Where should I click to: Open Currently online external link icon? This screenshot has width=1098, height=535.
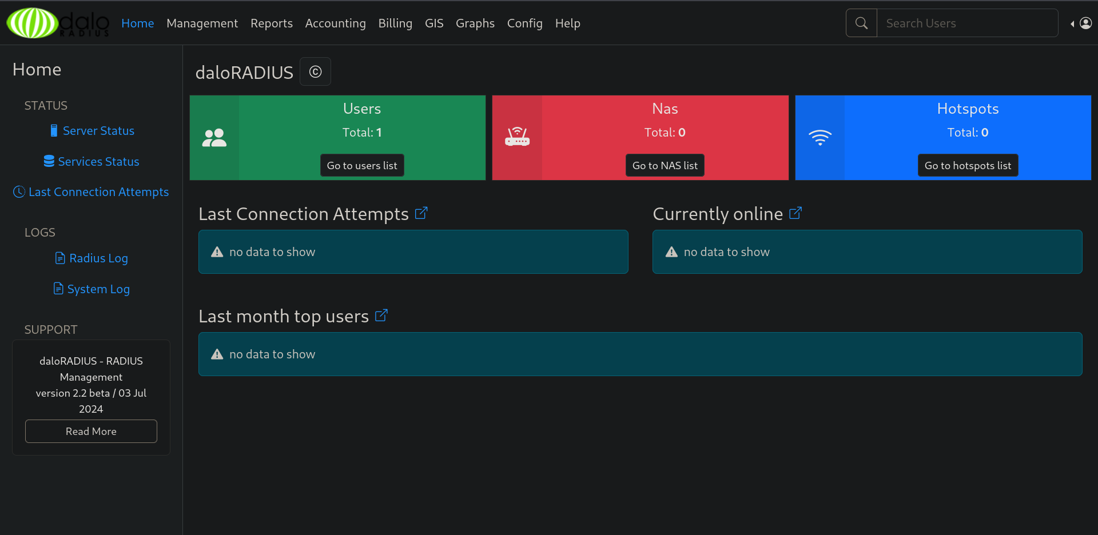[x=795, y=213]
